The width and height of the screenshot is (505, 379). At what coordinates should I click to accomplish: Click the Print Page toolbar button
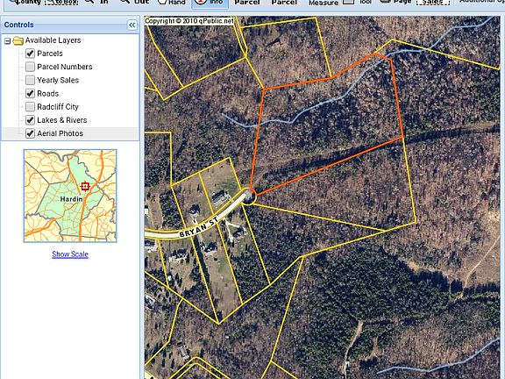395,3
